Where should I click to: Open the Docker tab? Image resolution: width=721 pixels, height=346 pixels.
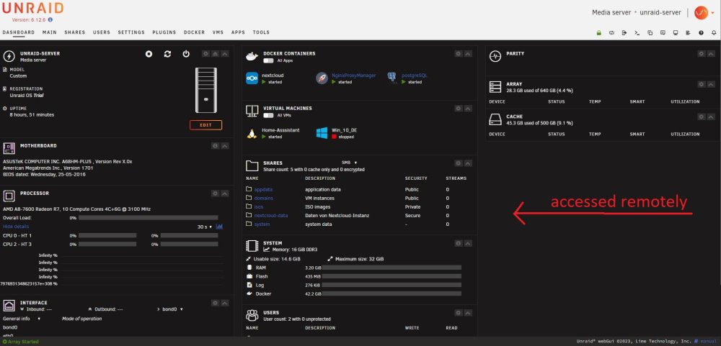tap(194, 32)
